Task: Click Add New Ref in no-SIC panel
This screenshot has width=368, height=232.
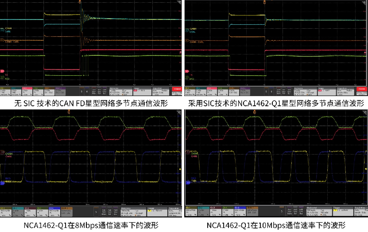Action: click(99, 91)
